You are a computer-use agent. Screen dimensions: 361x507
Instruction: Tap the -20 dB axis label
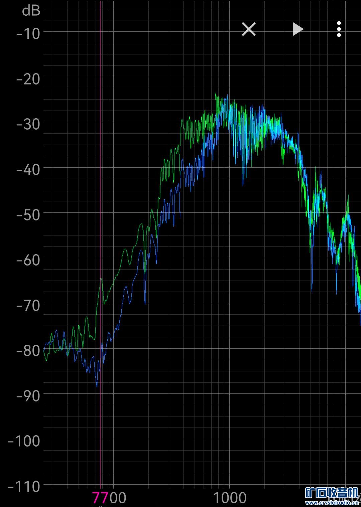28,79
